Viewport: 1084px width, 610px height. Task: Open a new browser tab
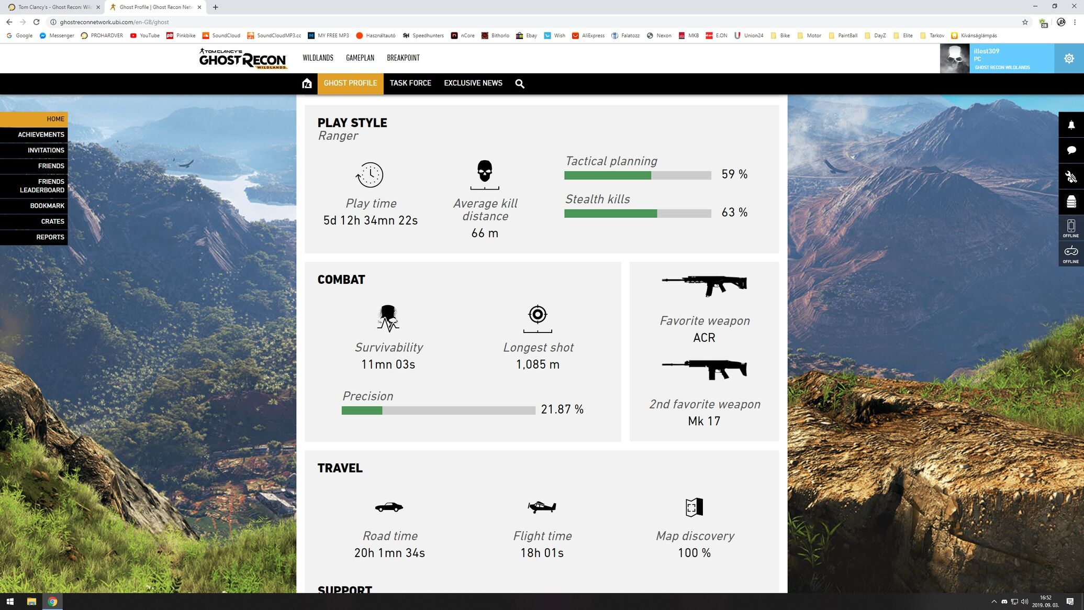pos(215,7)
